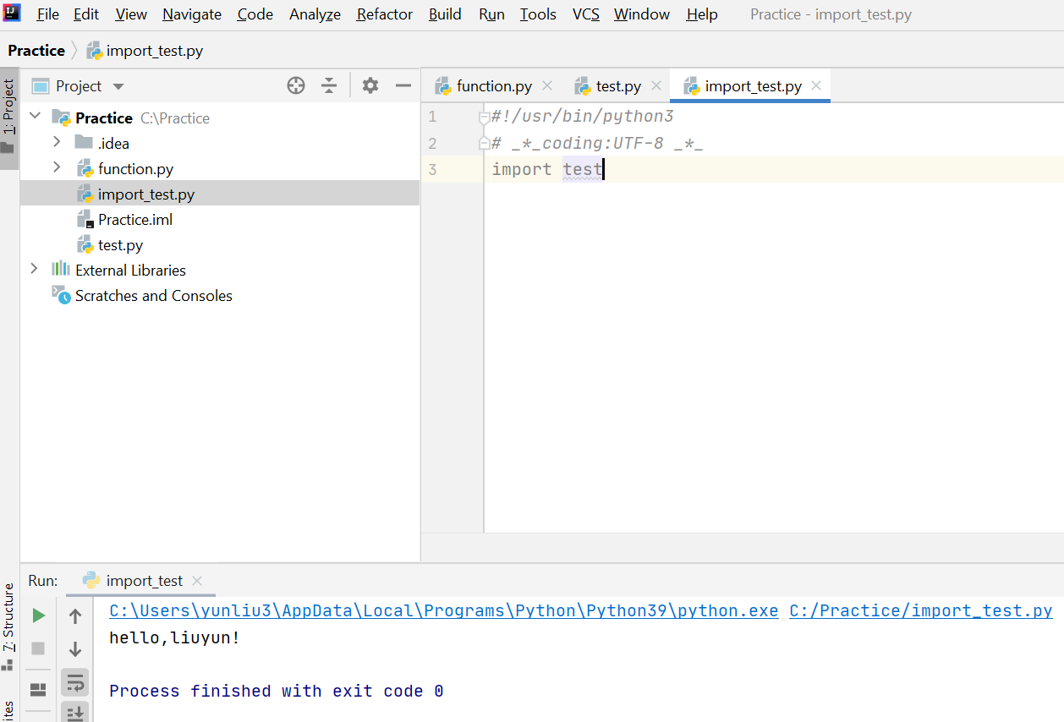Viewport: 1064px width, 722px height.
Task: Select Practice.iml in Project tree
Action: (x=135, y=220)
